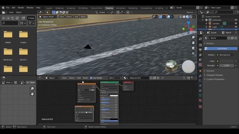This screenshot has width=239, height=134.
Task: Open the Edit menu
Action: 13,7
